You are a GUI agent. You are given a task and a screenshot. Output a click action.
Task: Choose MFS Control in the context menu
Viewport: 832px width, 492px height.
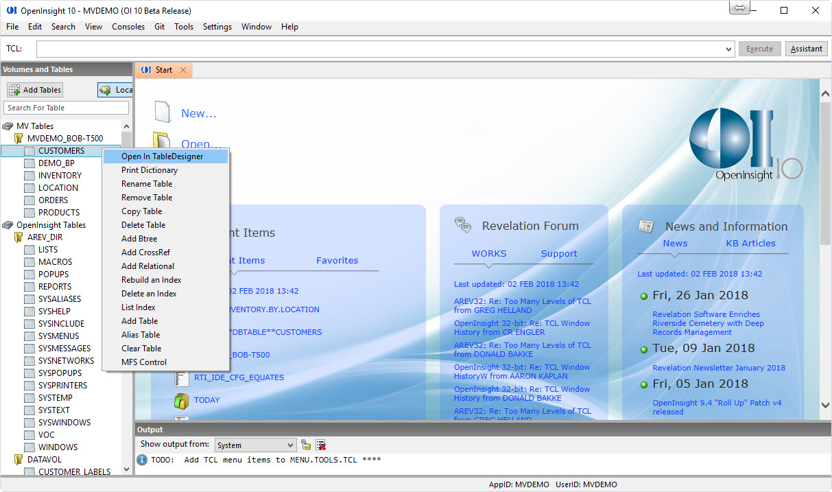coord(165,362)
